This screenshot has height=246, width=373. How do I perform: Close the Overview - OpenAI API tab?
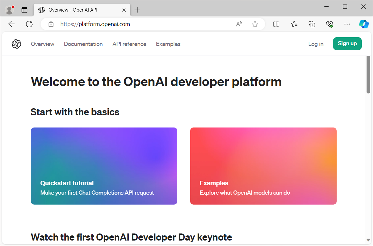pyautogui.click(x=124, y=10)
